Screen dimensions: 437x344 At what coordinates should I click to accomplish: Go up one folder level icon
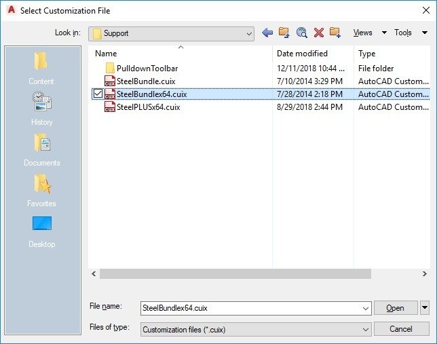(x=284, y=33)
